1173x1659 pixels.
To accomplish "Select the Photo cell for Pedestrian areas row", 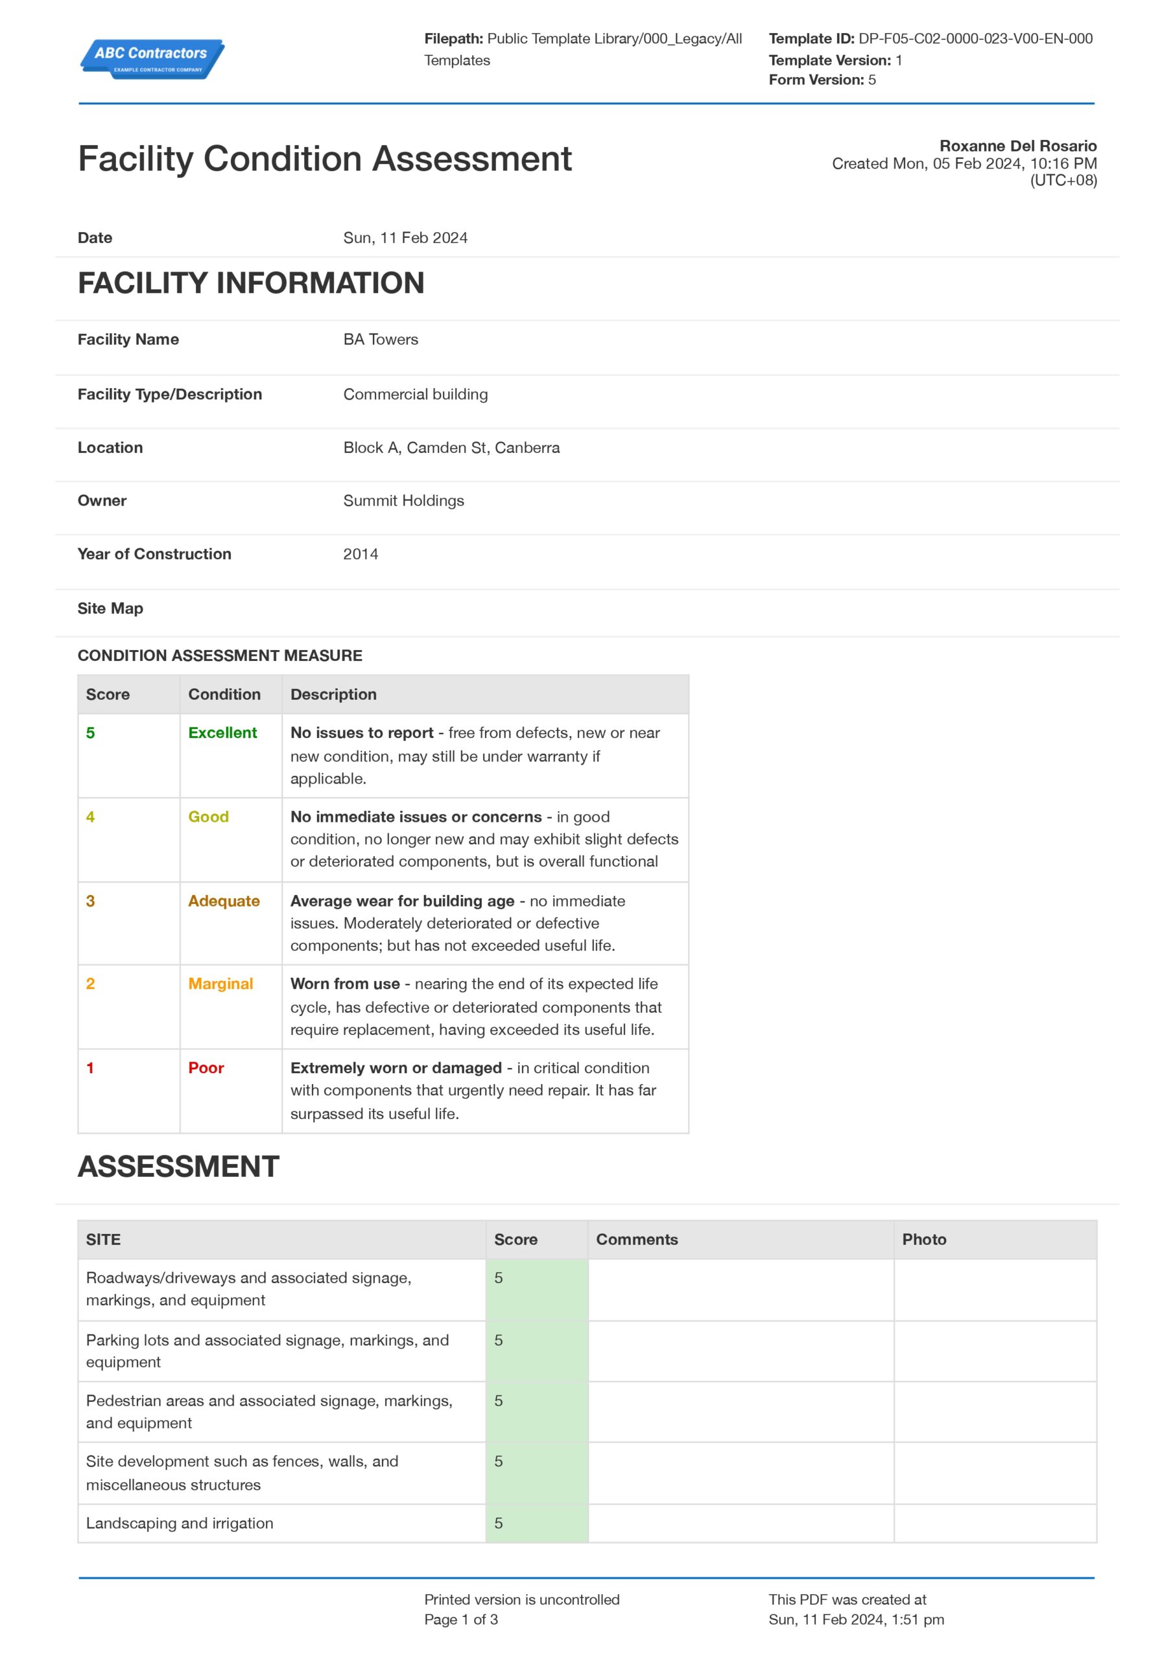I will 995,1412.
